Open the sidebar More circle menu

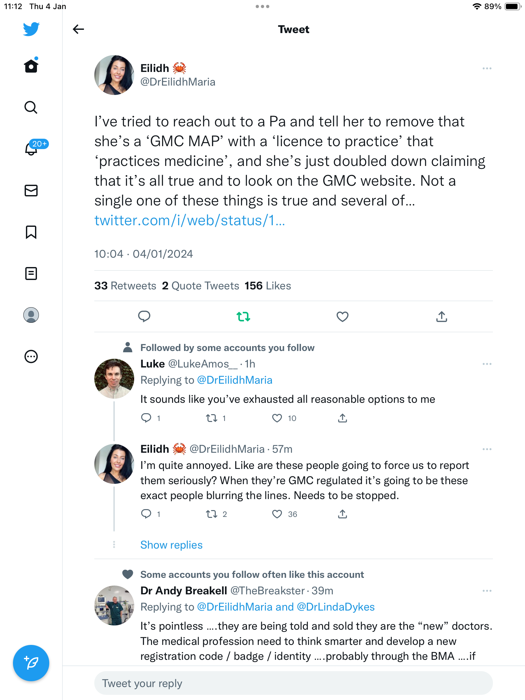(x=31, y=356)
